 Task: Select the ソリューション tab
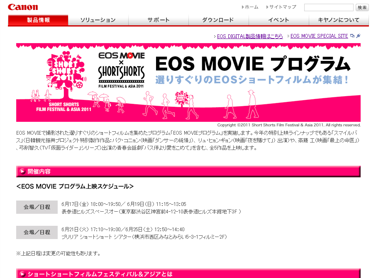coord(98,20)
